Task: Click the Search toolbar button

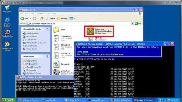Action: pos(50,18)
